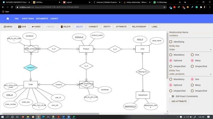This screenshot has width=213, height=119.
Task: Click the vertical canvas scrollbar
Action: tap(167, 56)
